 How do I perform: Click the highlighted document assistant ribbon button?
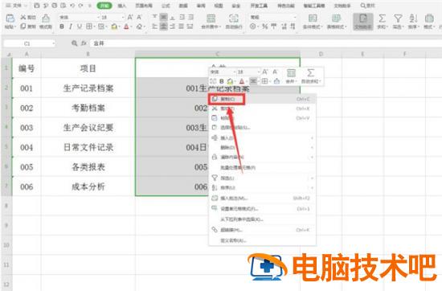(x=363, y=22)
